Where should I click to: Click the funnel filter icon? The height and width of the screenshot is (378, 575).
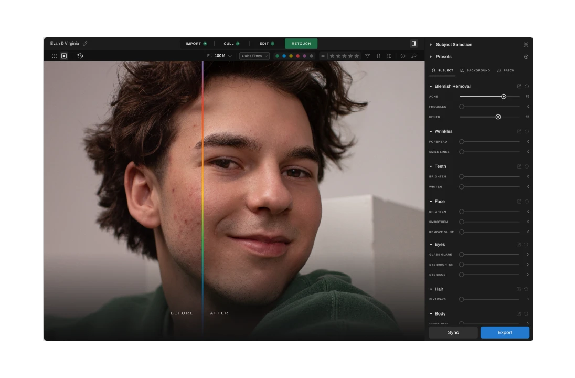click(x=367, y=56)
